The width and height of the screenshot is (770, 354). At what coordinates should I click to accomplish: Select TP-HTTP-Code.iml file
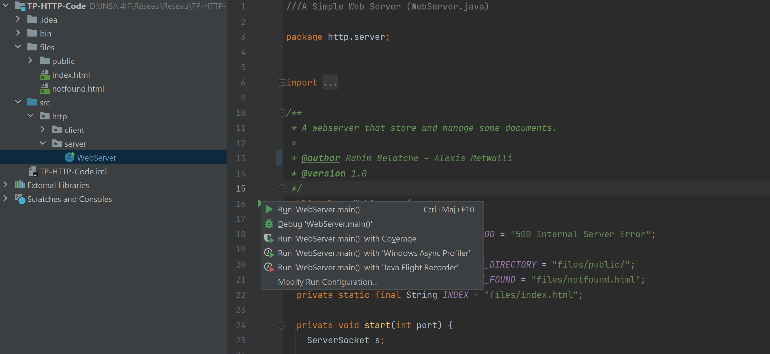coord(73,172)
